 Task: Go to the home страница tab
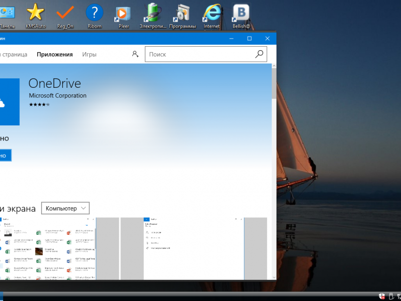coord(14,55)
